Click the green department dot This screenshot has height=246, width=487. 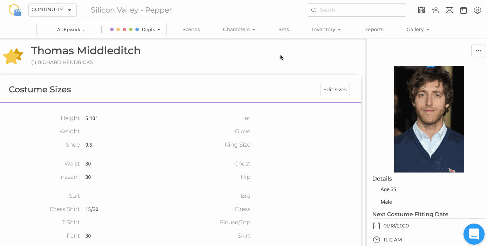point(131,29)
